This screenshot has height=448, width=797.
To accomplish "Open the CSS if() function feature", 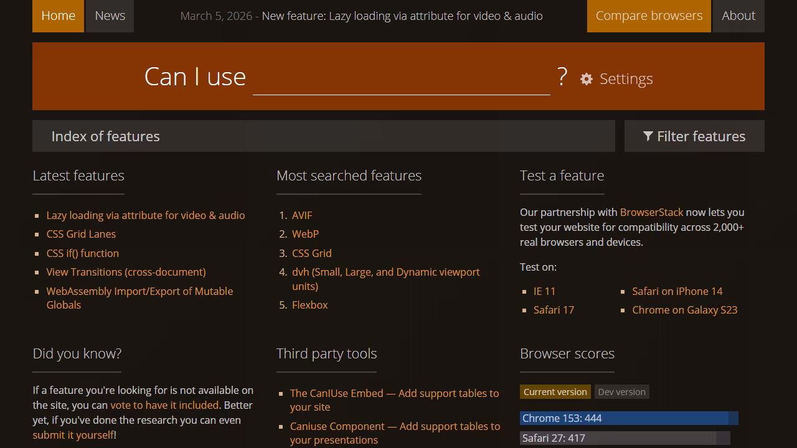I will 83,253.
